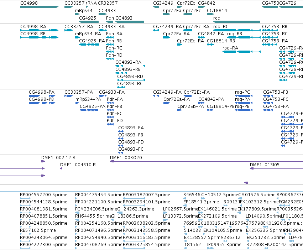Select the CG18814-RB transcript label
The width and height of the screenshot is (303, 250).
tap(221, 41)
